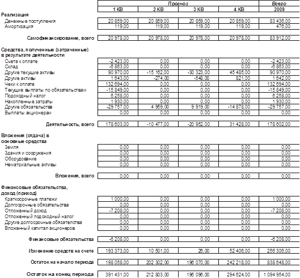Select Остаток на начало периода 4 КВ cell
Screen dimensions: 300x278
(239, 262)
